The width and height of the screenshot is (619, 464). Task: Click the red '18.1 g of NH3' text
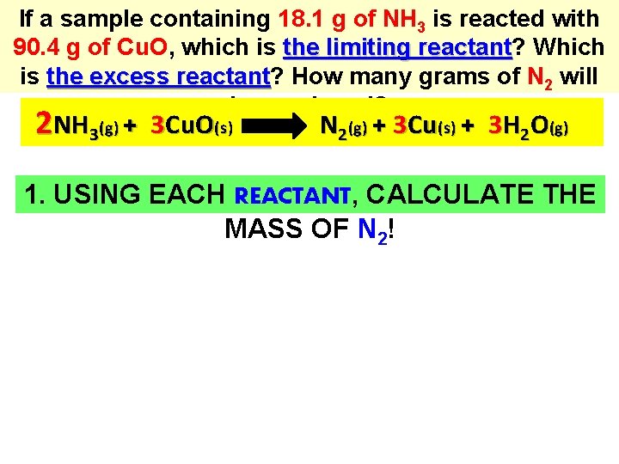(352, 20)
